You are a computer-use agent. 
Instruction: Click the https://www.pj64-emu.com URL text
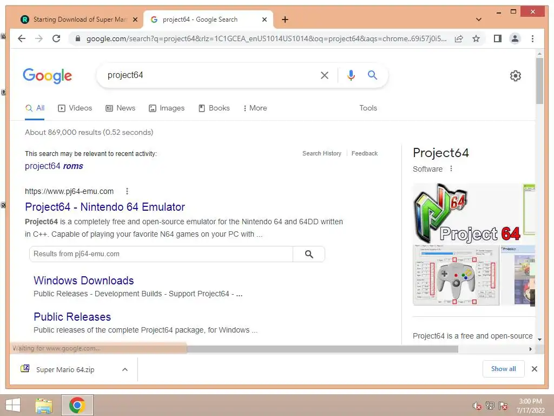69,191
